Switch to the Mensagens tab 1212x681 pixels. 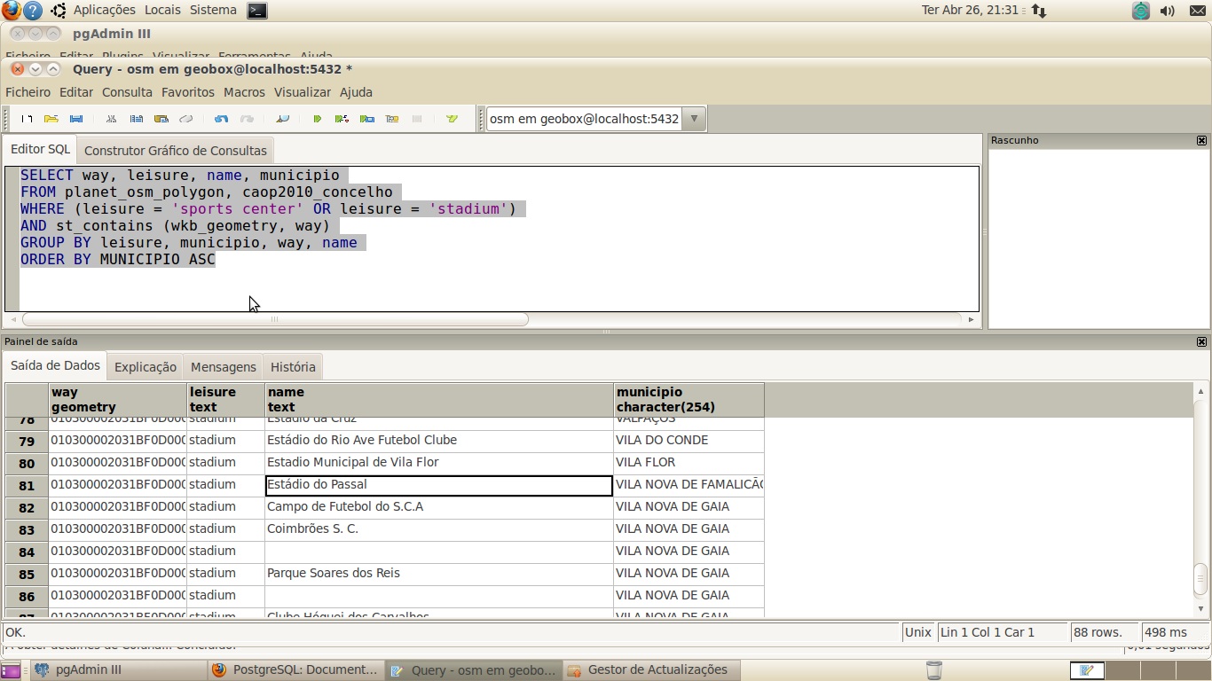[224, 366]
